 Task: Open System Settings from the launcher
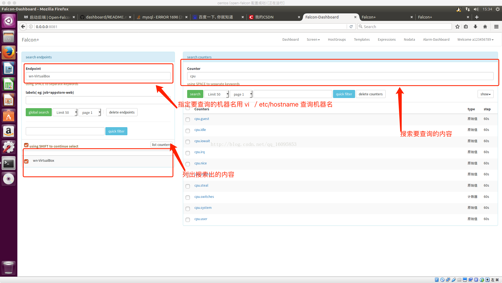click(x=9, y=147)
